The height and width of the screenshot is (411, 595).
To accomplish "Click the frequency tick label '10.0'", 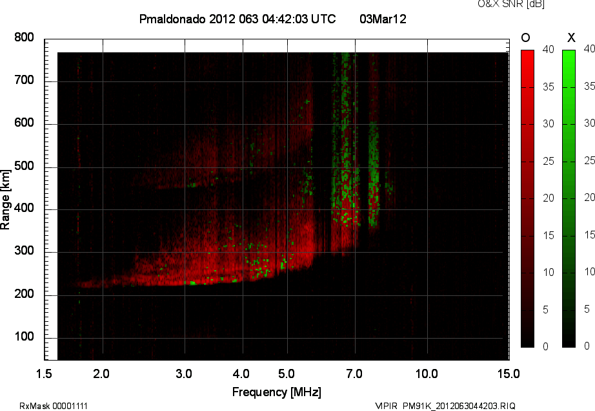I will click(x=427, y=374).
